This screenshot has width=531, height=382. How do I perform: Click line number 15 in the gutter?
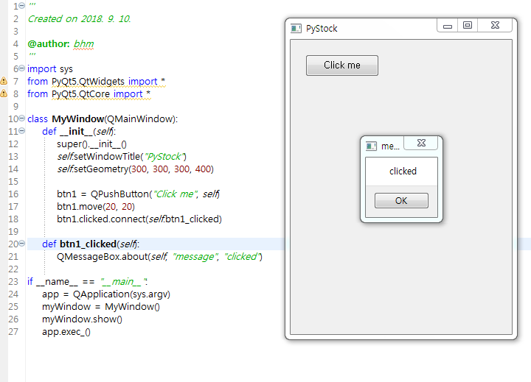point(13,182)
